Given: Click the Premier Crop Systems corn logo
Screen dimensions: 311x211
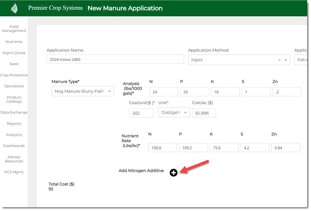Looking at the screenshot, I should [x=14, y=8].
